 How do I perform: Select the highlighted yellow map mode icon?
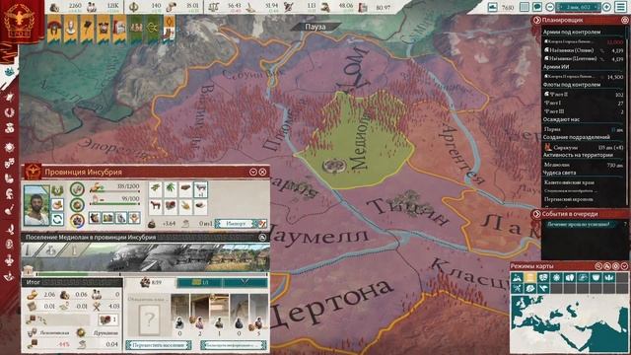point(530,278)
